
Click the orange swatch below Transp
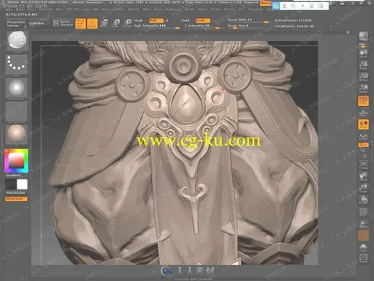click(363, 236)
